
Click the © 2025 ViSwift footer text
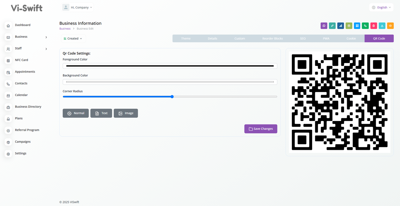coord(69,202)
